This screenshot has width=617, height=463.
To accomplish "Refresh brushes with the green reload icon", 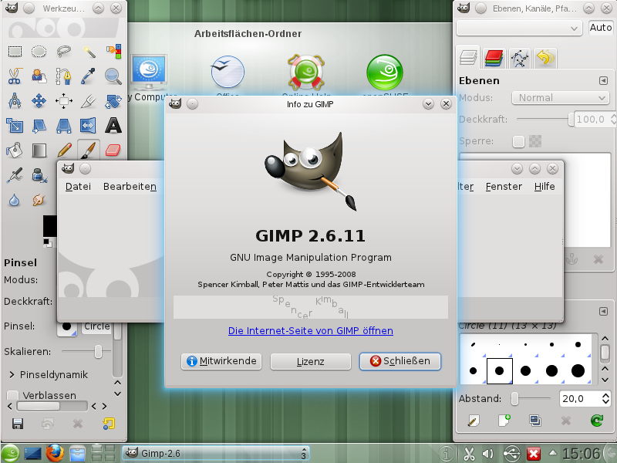I will (x=597, y=421).
